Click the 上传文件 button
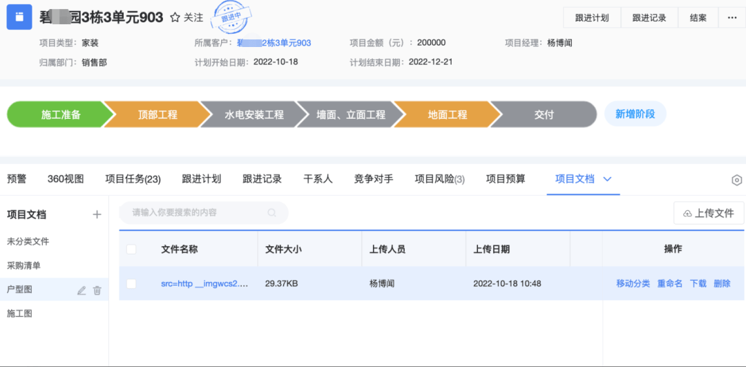The height and width of the screenshot is (367, 746). tap(708, 214)
